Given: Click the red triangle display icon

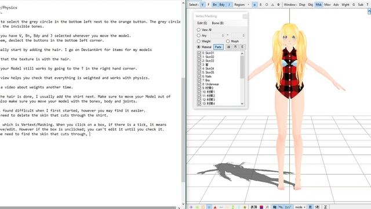Looking at the screenshot, I should pyautogui.click(x=215, y=207).
